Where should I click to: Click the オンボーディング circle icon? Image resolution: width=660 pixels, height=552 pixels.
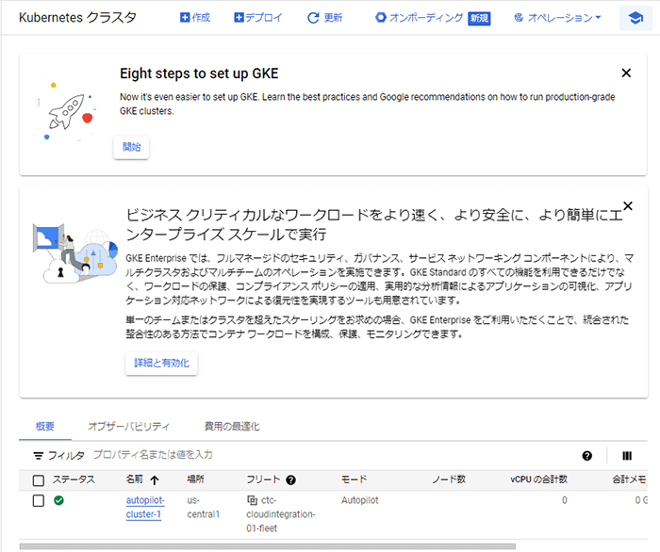pos(381,17)
